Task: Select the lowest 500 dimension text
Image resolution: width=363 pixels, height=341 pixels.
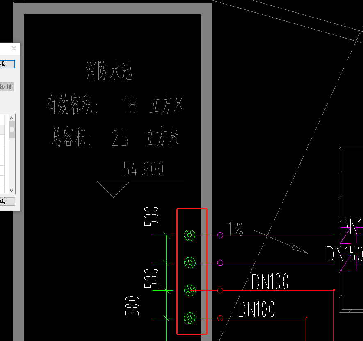Action: [132, 306]
